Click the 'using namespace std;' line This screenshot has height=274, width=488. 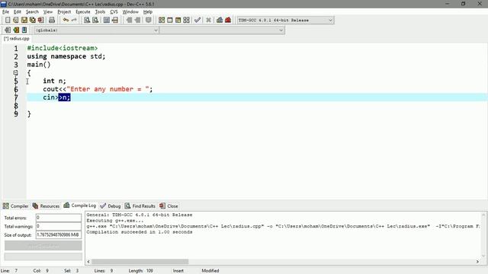[66, 56]
